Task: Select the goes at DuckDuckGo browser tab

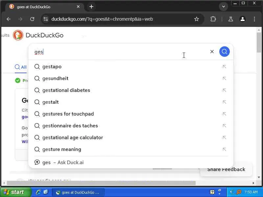Action: coord(44,7)
